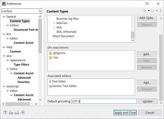Image resolution: width=164 pixels, height=119 pixels.
Task: Select Type Filters under Appearance
Action: (x=22, y=65)
